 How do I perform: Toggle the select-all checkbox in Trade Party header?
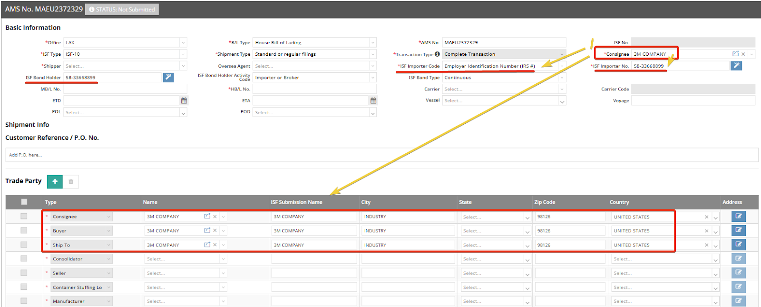pos(24,202)
